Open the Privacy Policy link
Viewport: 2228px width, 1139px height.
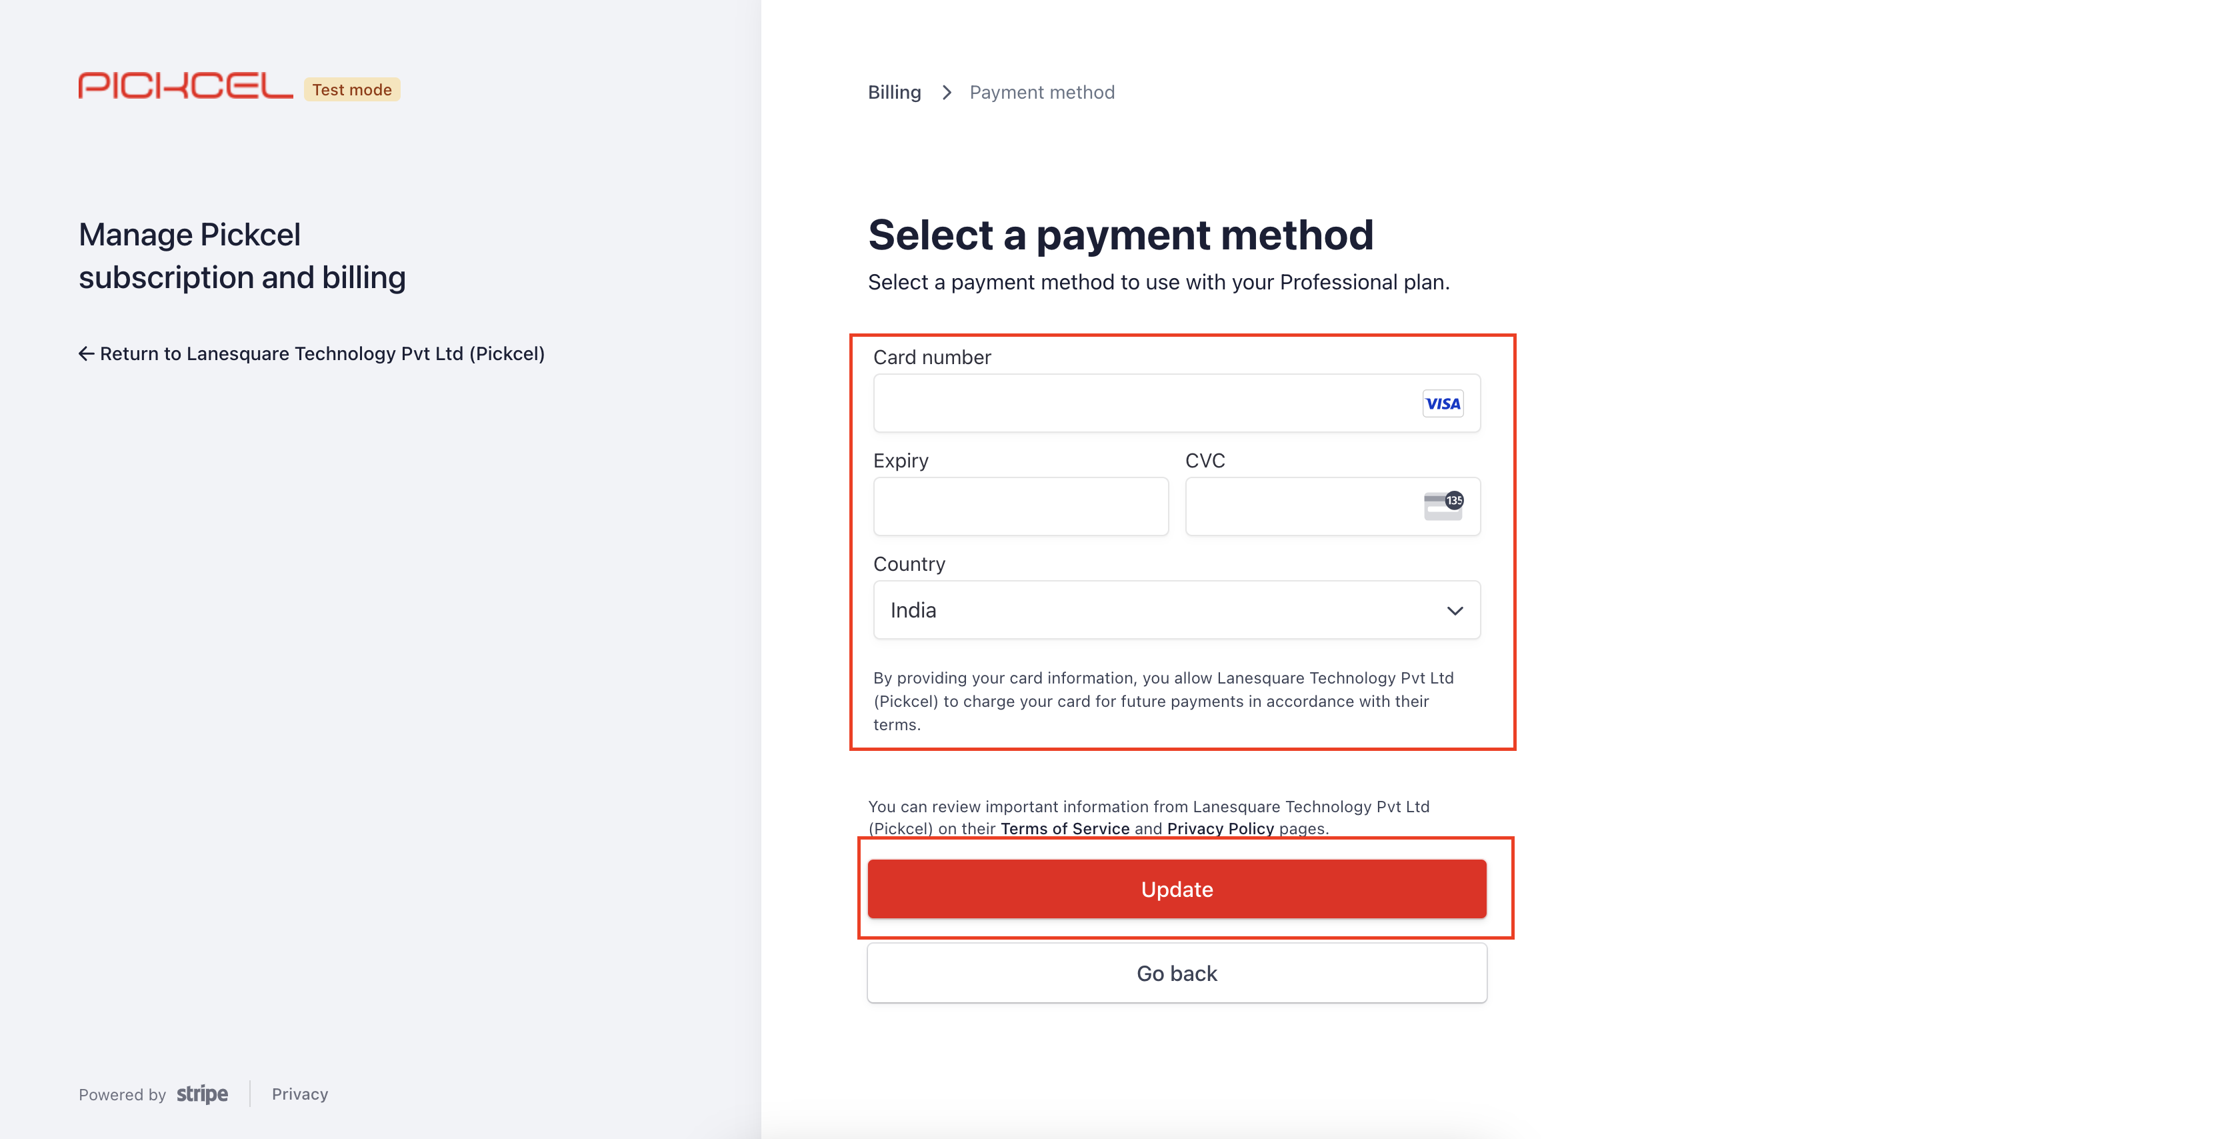pyautogui.click(x=1221, y=828)
